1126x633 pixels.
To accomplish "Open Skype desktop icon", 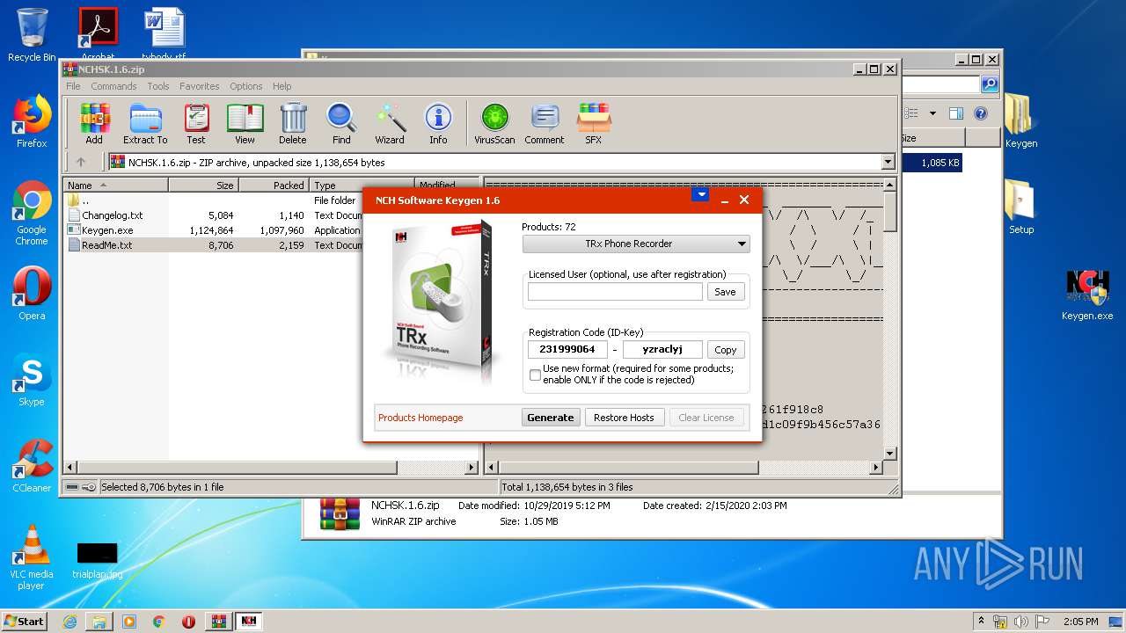I will click(32, 380).
